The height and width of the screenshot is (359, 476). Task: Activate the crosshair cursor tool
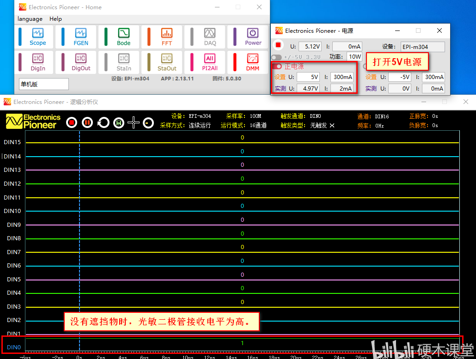point(134,122)
